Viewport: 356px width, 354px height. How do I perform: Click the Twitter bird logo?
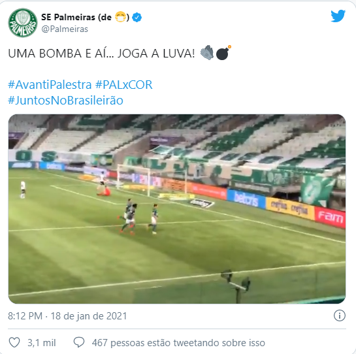[x=338, y=16]
